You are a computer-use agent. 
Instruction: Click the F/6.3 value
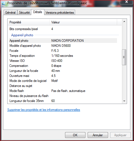coord(55,51)
